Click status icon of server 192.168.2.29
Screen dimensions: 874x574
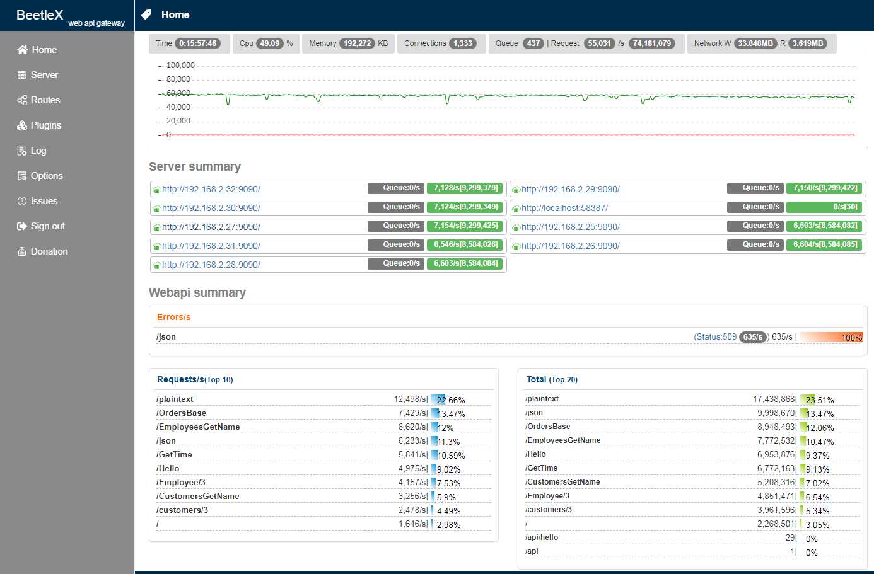click(x=516, y=190)
